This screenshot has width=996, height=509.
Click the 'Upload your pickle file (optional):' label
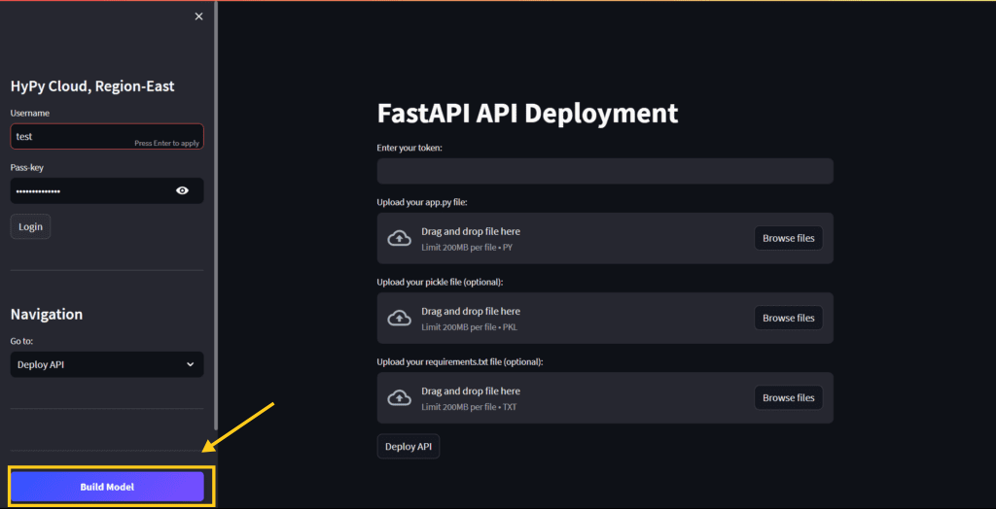pyautogui.click(x=440, y=282)
